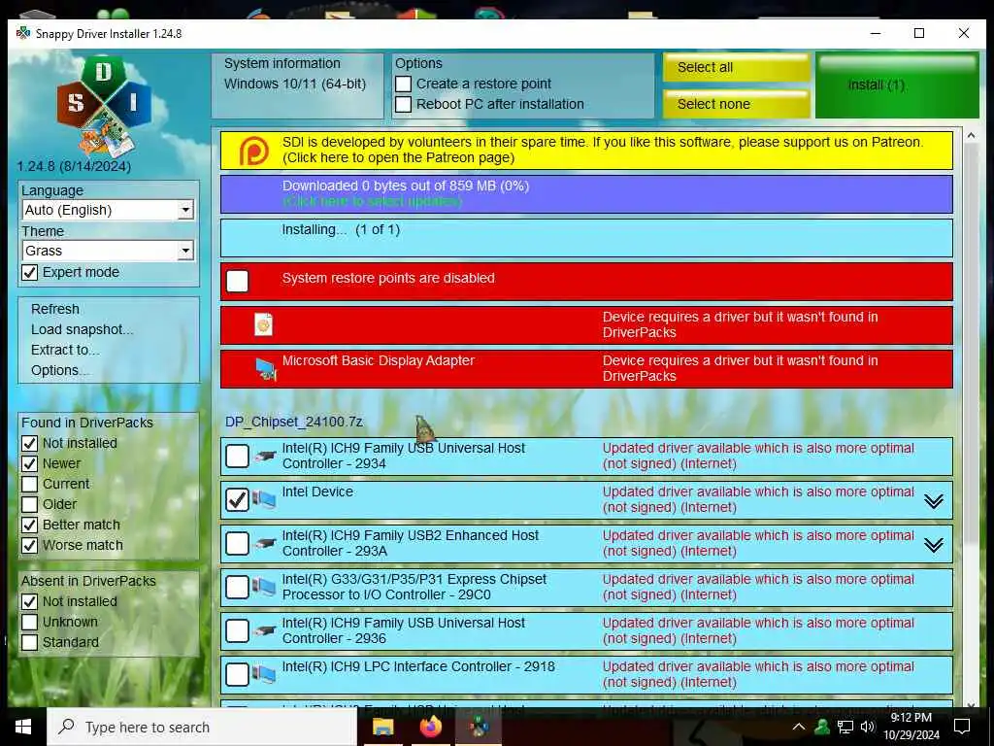Toggle the Worse match checkbox

click(30, 546)
